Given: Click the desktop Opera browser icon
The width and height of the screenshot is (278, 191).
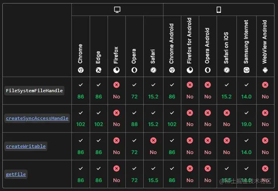Looking at the screenshot, I should tap(134, 70).
